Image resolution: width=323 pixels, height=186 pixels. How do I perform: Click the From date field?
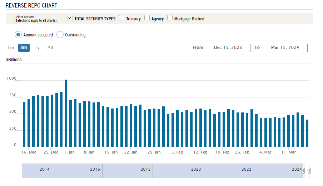tap(228, 48)
